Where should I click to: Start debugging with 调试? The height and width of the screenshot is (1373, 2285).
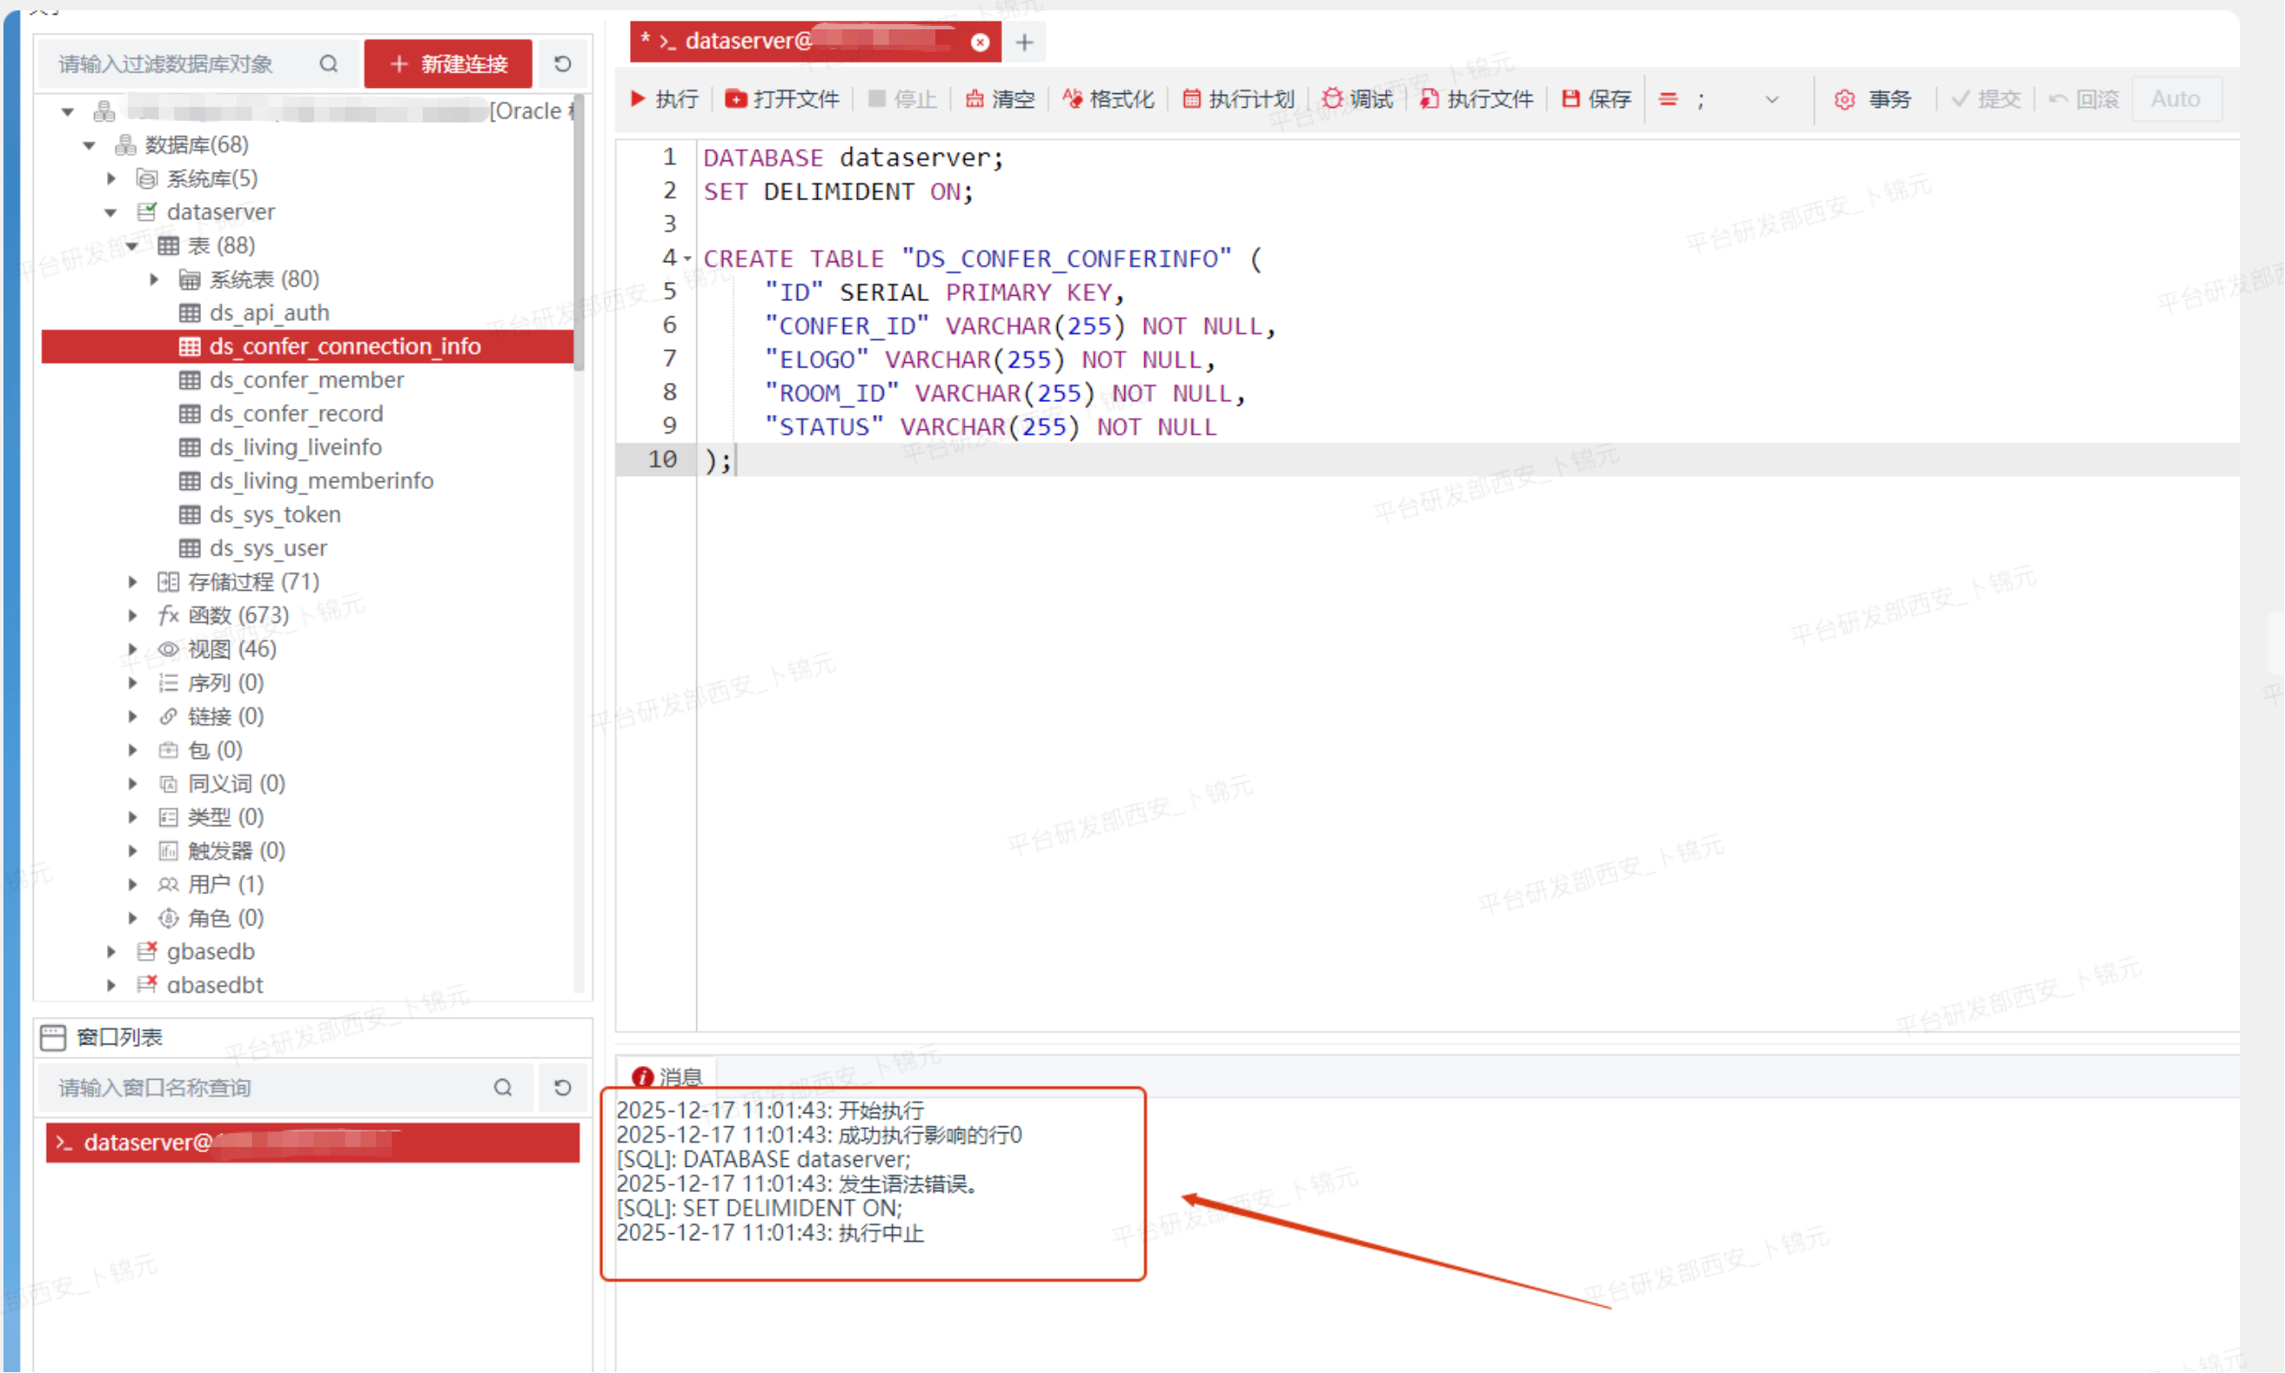1357,99
